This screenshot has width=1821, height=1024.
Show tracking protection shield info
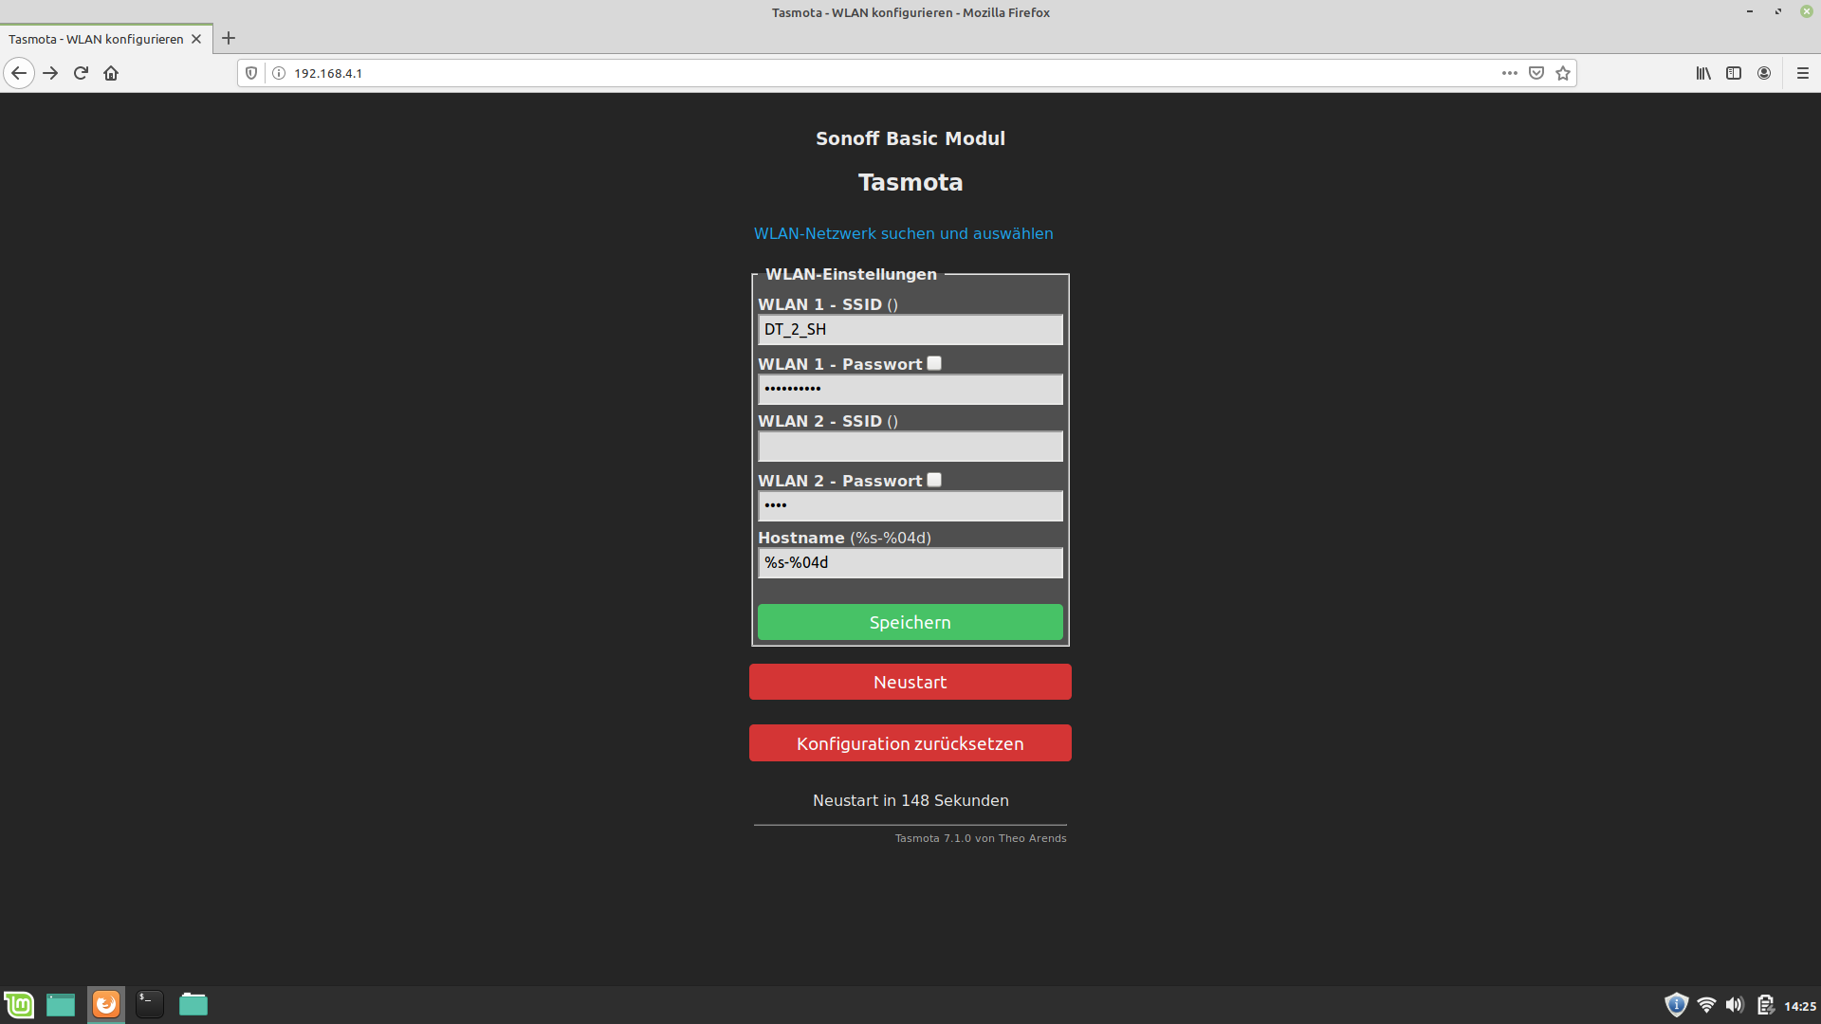pyautogui.click(x=251, y=73)
